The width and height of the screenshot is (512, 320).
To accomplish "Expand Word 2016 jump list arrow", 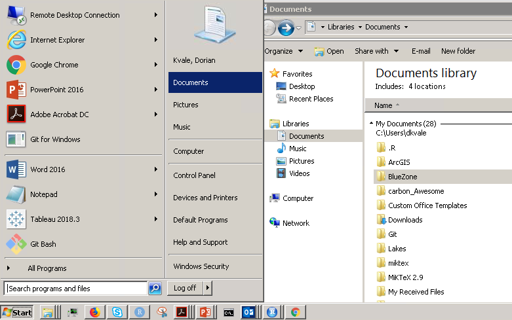I will click(x=156, y=169).
